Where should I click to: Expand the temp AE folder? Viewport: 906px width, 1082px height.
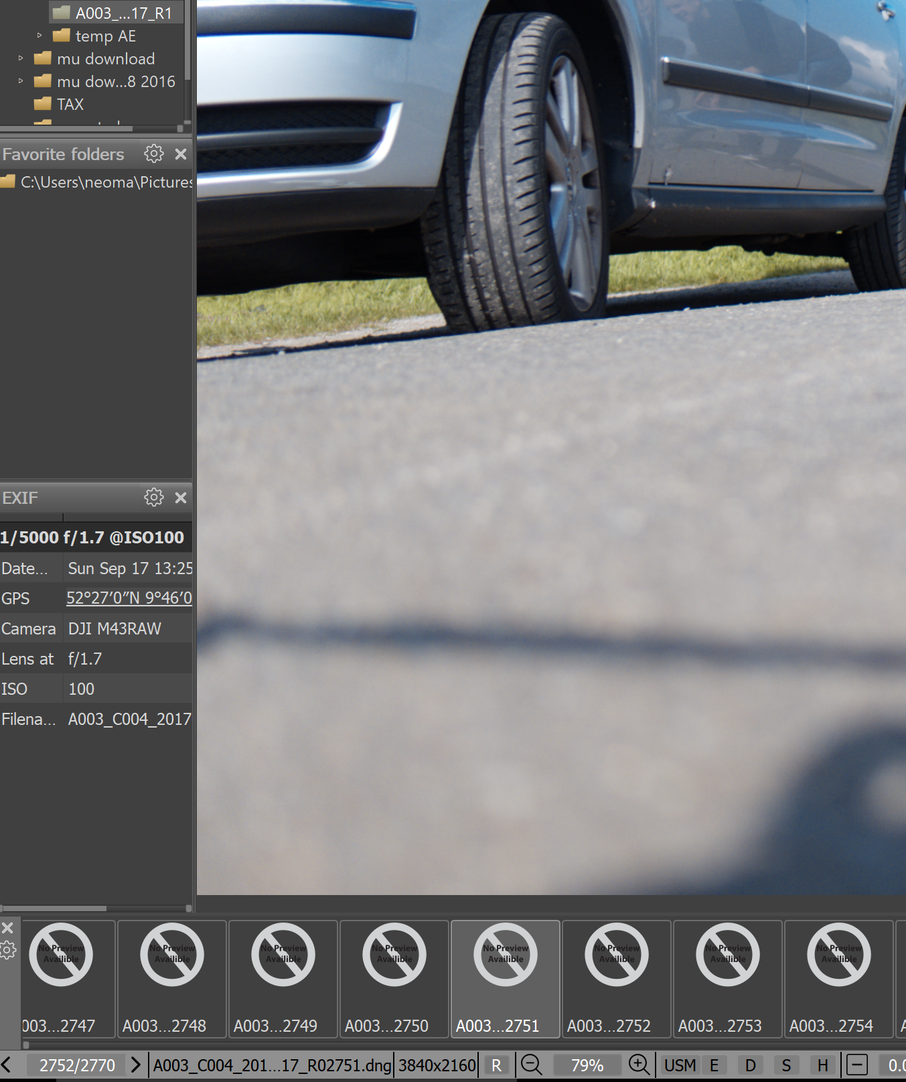(x=40, y=36)
